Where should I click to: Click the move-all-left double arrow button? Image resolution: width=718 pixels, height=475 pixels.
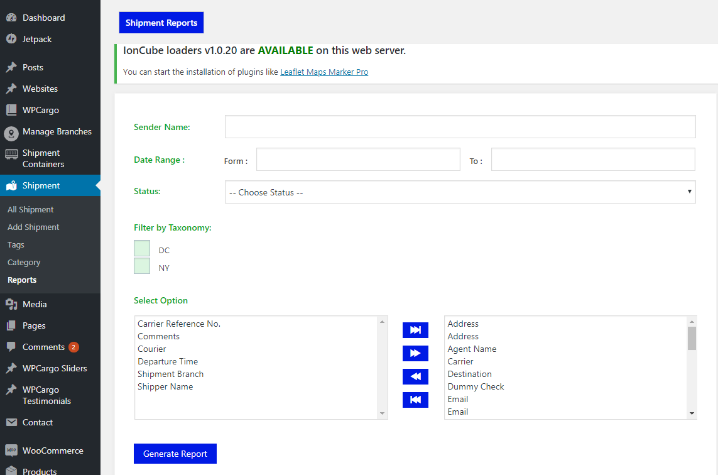click(x=415, y=400)
